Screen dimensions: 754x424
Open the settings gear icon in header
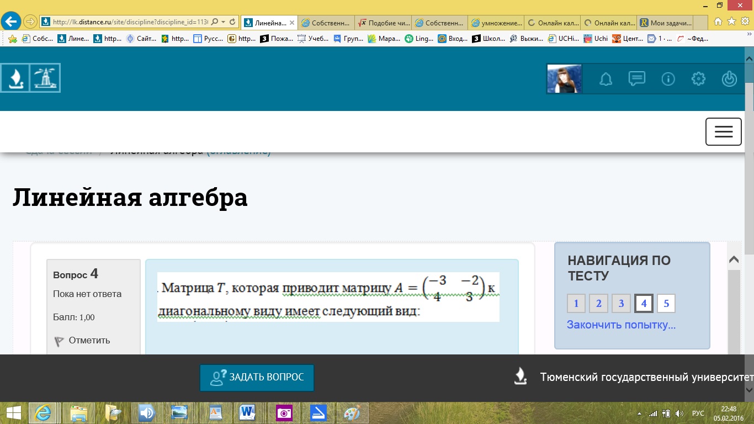[x=698, y=79]
